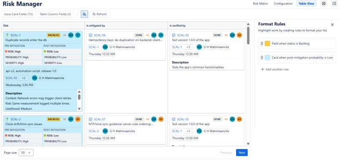Click DONE status badge on SCAL-57
The height and width of the screenshot is (160, 340).
139,119
